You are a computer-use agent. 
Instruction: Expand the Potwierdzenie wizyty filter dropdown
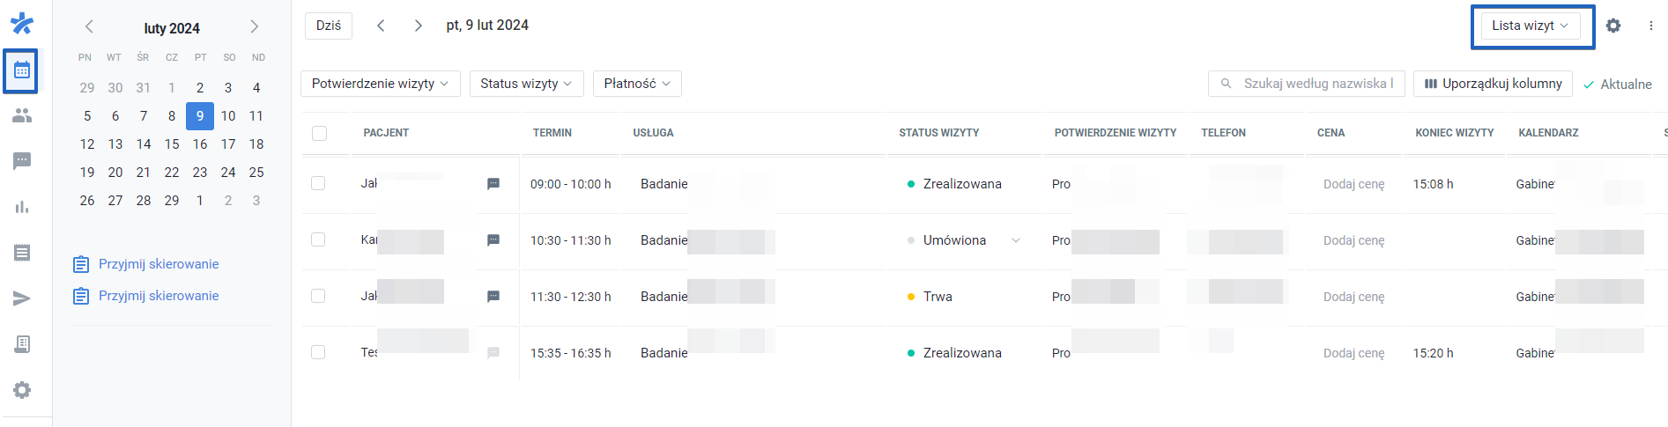coord(380,84)
